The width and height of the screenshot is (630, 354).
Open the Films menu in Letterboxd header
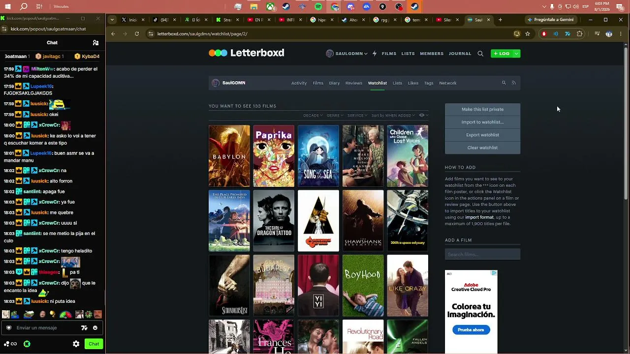(389, 54)
